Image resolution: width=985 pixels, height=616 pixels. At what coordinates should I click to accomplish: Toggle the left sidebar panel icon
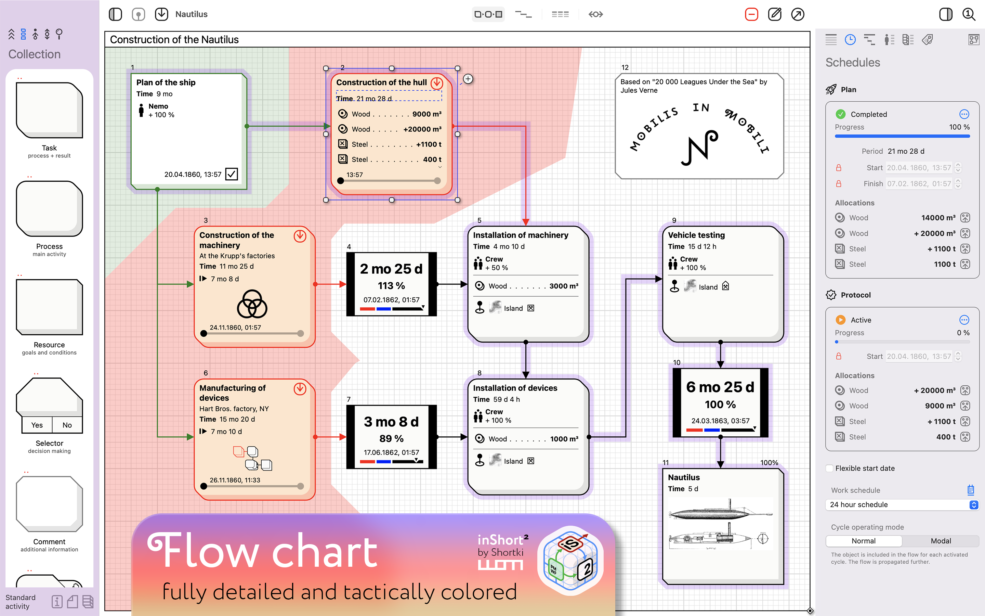coord(115,14)
